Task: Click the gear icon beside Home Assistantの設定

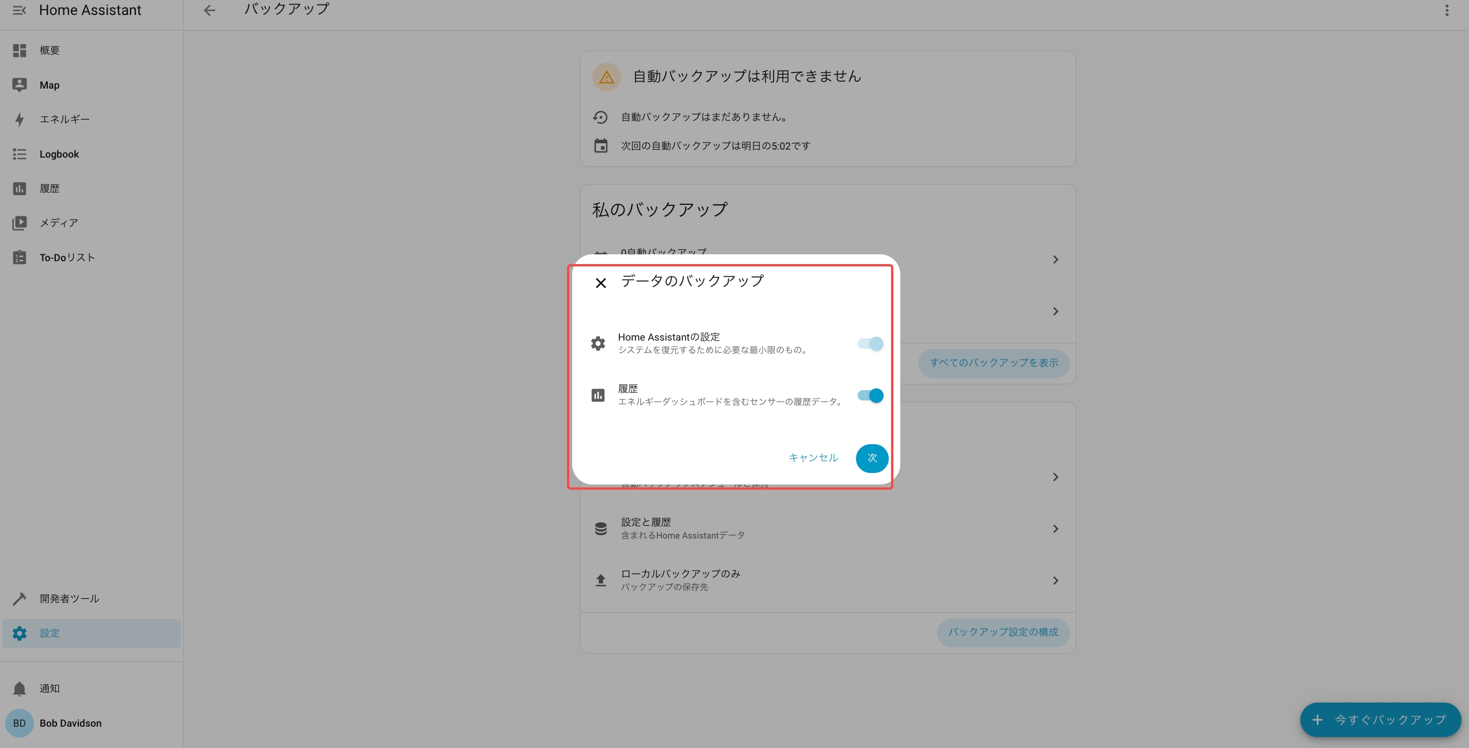Action: 598,344
